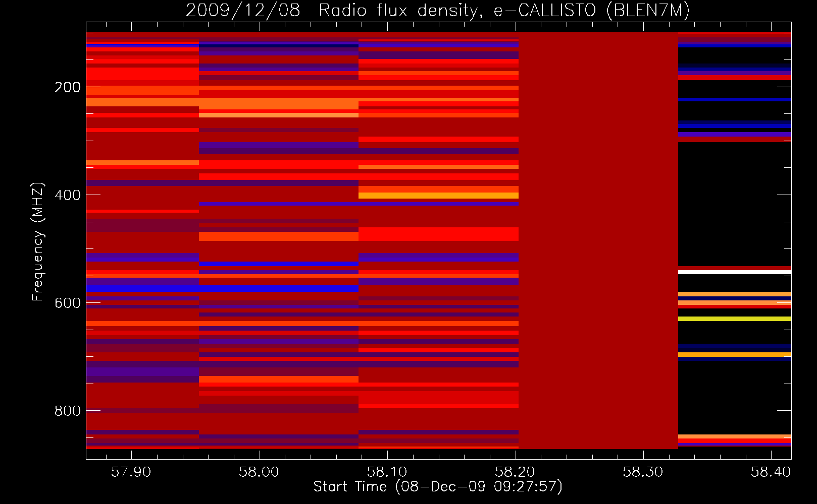Image resolution: width=817 pixels, height=504 pixels.
Task: Click the 58.30 time tick label
Action: pyautogui.click(x=643, y=472)
